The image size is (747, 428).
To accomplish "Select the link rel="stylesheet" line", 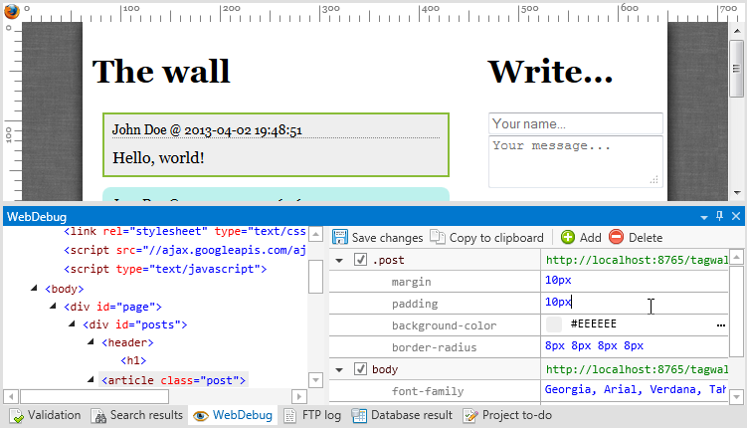I will (x=185, y=231).
